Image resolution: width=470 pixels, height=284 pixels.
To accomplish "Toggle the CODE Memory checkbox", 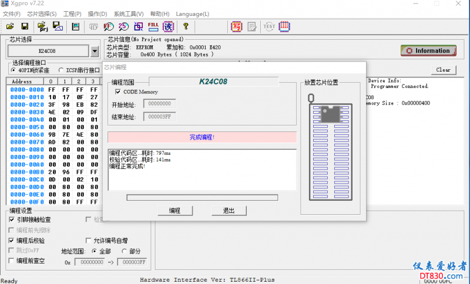I will coord(118,92).
